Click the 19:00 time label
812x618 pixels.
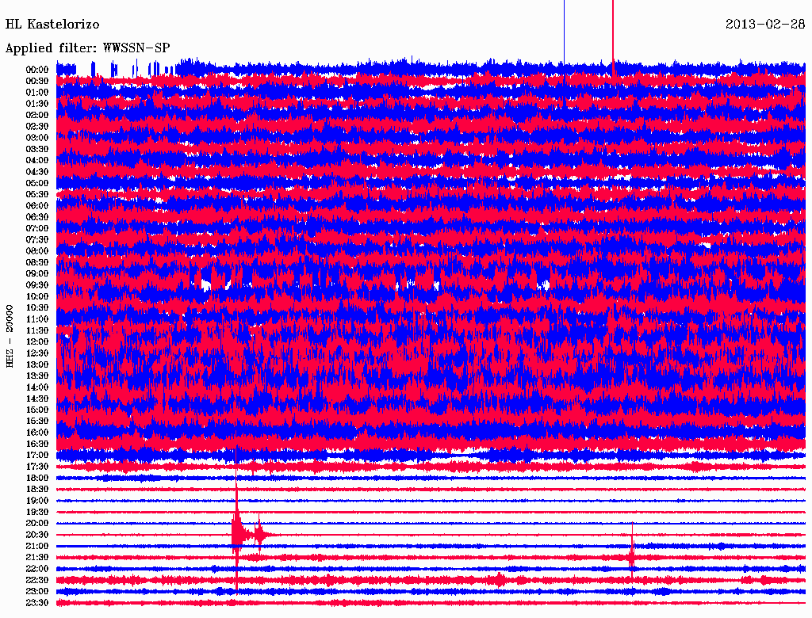click(x=37, y=501)
